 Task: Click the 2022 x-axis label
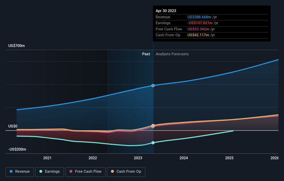click(x=93, y=158)
